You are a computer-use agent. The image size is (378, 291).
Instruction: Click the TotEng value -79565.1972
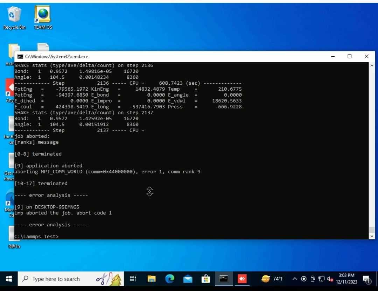click(72, 89)
